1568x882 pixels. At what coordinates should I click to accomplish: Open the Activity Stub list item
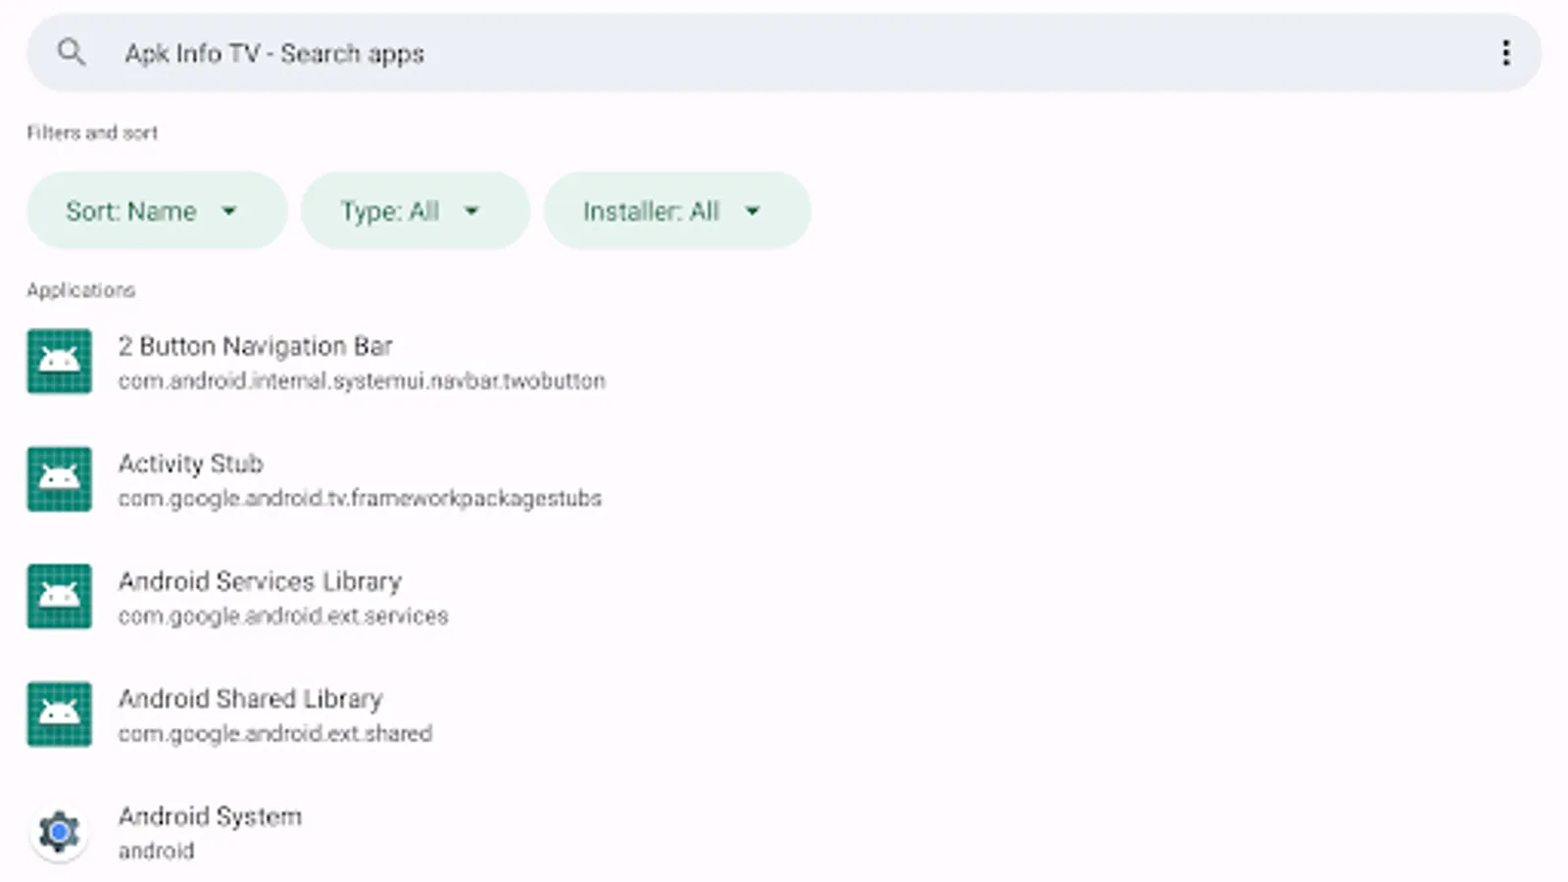pos(784,479)
